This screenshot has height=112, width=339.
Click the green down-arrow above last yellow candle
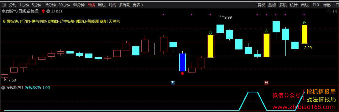[304, 22]
